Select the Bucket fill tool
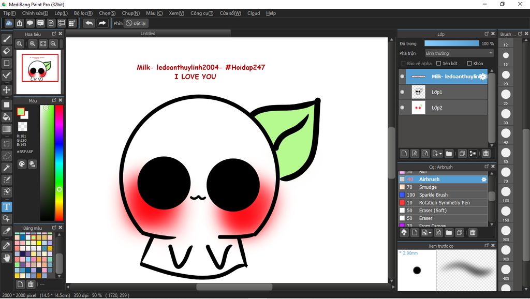Viewport: 530px width, 299px height. pos(7,117)
